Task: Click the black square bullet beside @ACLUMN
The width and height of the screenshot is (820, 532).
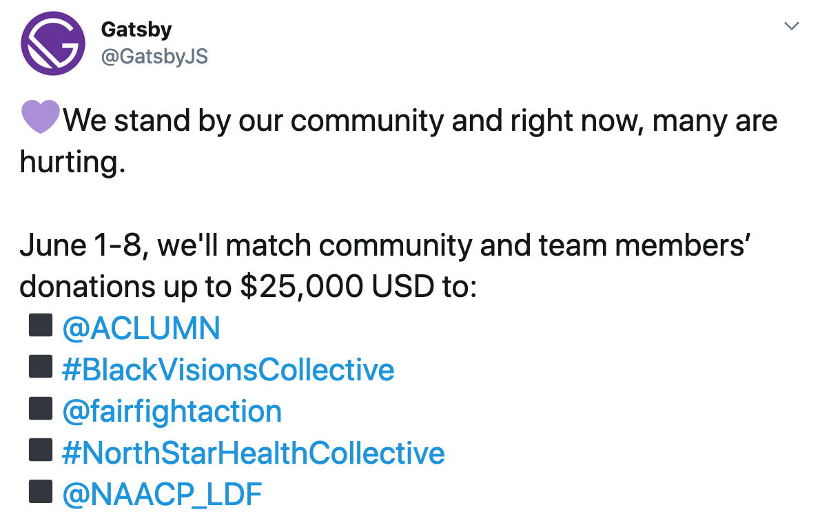Action: coord(41,325)
